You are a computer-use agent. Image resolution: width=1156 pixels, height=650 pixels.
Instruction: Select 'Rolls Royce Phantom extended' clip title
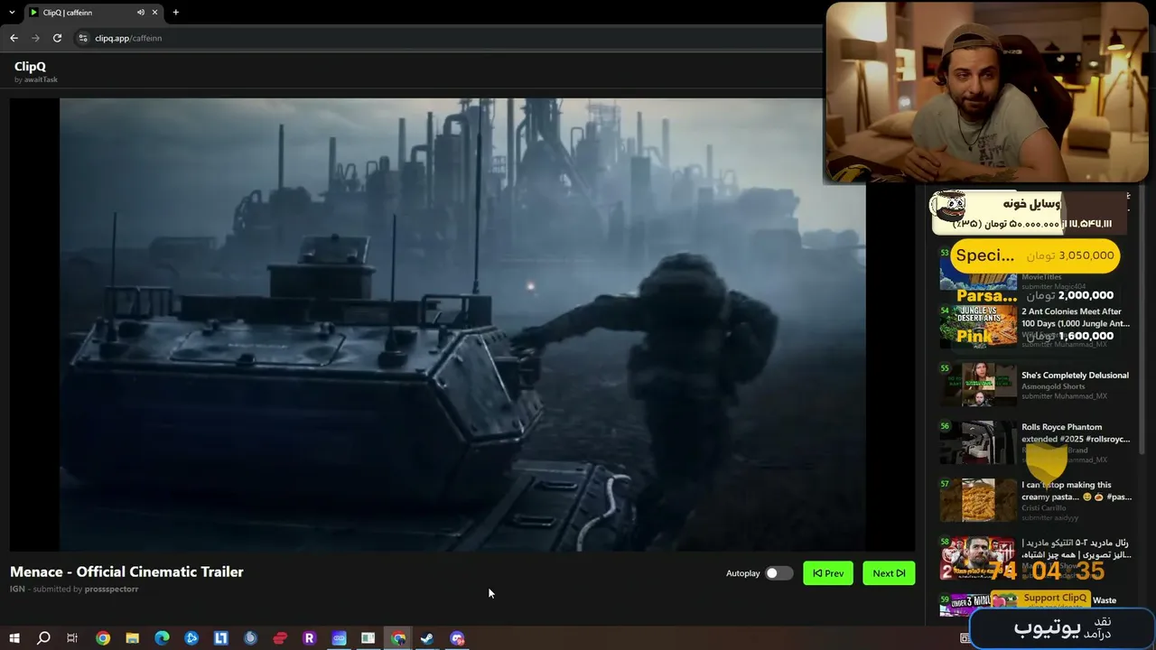click(x=1075, y=432)
